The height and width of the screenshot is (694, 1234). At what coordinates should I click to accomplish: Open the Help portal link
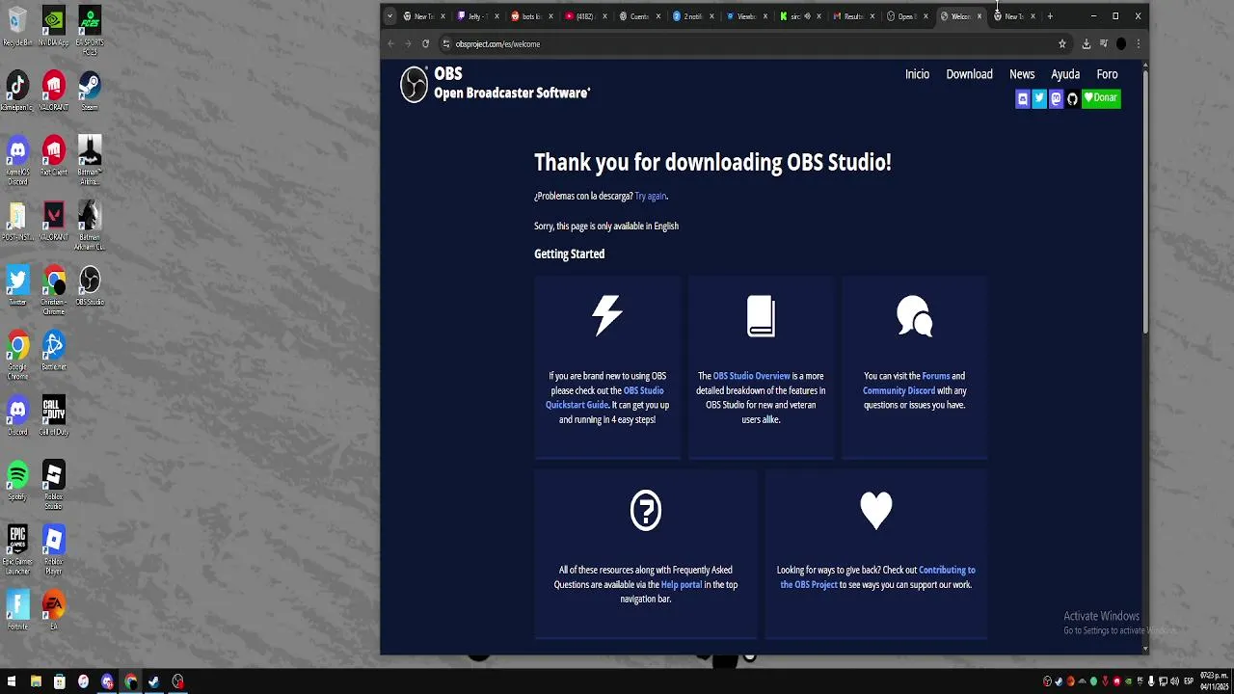click(x=681, y=585)
